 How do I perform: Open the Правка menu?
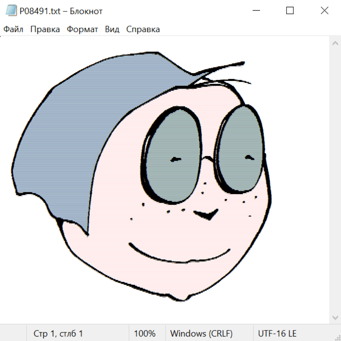point(45,30)
